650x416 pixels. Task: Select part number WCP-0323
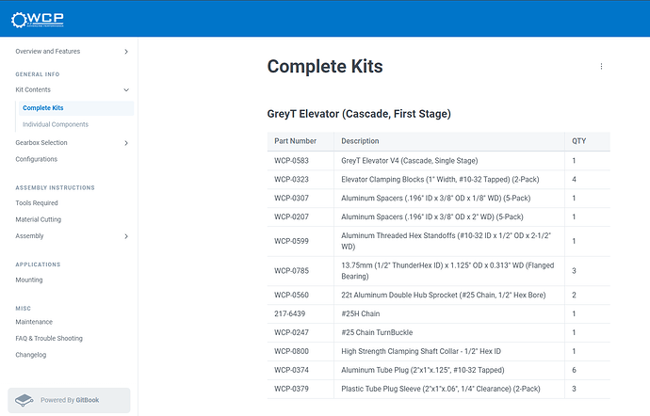tap(291, 180)
